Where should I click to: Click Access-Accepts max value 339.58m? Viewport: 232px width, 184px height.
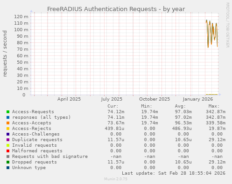coord(216,123)
